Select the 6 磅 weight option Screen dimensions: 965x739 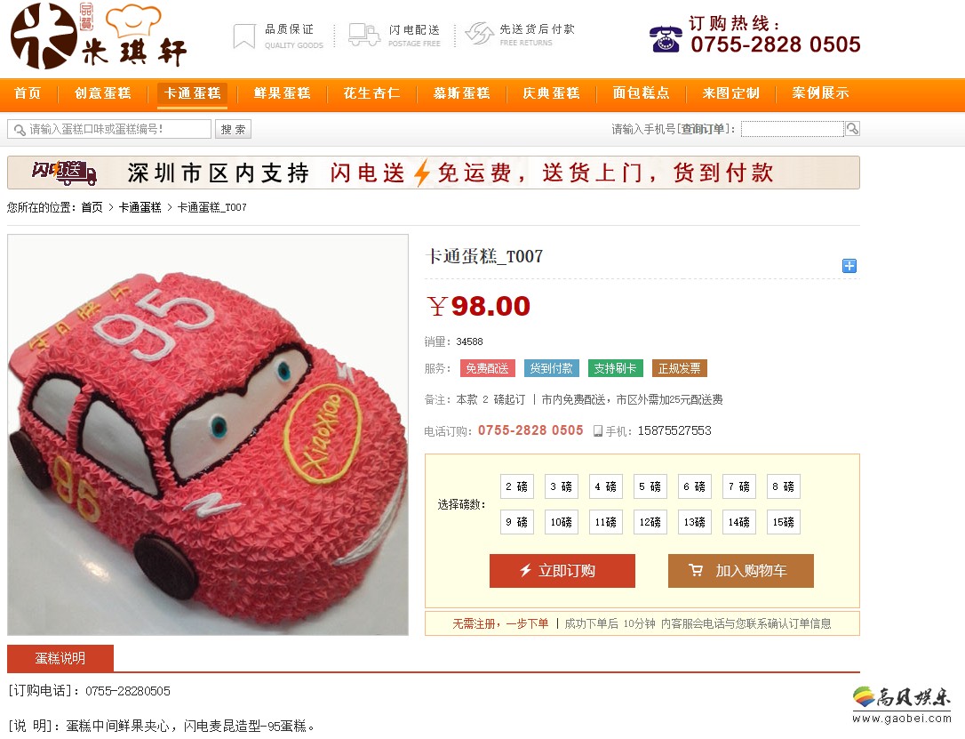click(695, 486)
